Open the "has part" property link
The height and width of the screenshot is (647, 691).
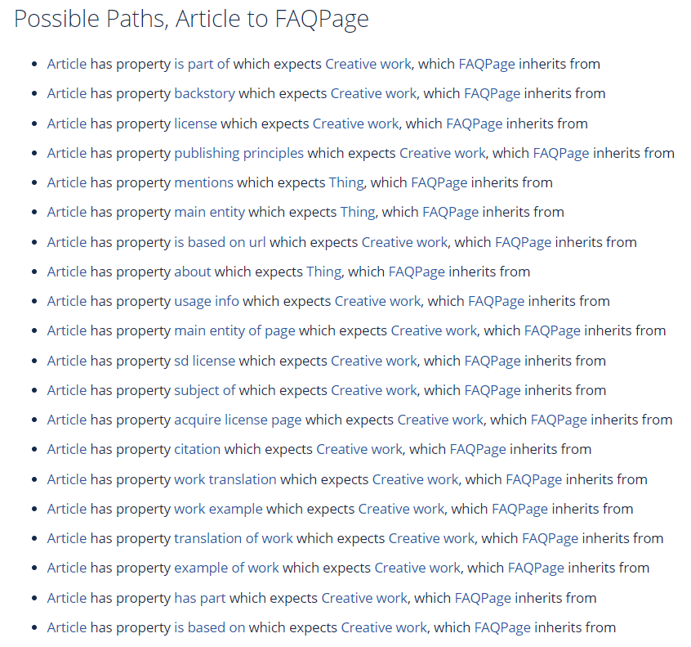(x=199, y=599)
